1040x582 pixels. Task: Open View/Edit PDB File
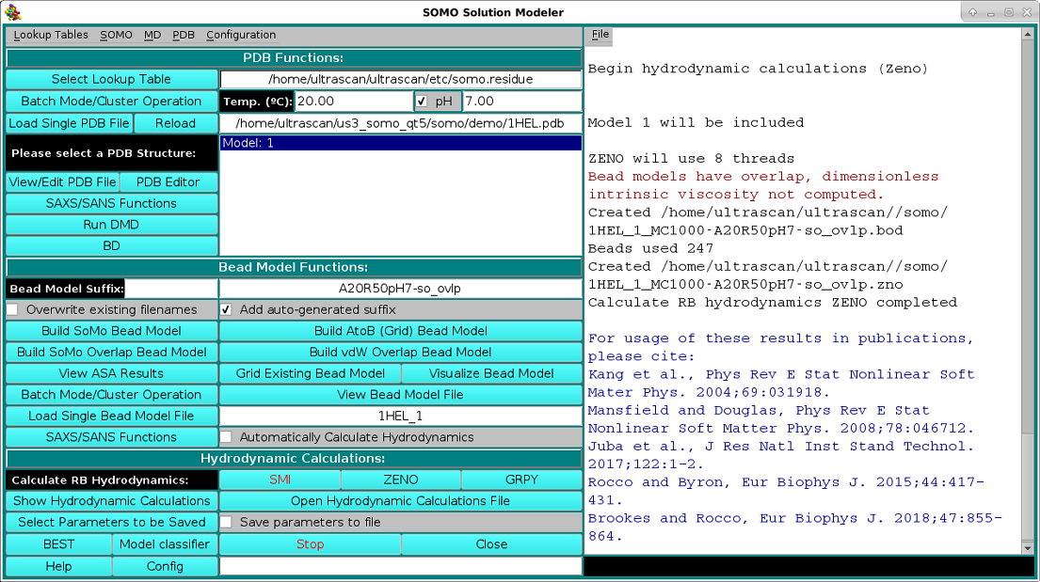[x=62, y=182]
